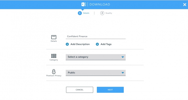Click the Add Tags link

tap(106, 44)
